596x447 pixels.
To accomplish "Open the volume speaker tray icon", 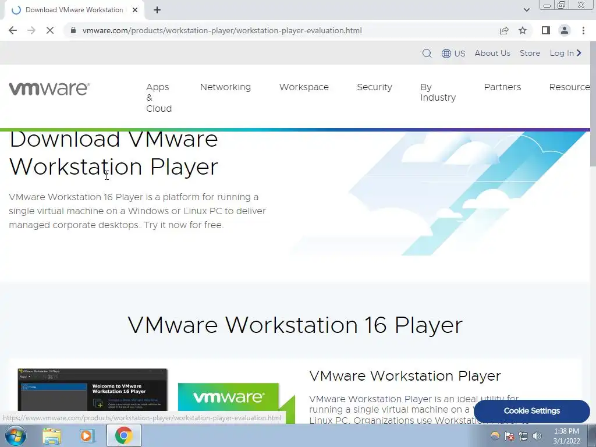I will [x=537, y=436].
